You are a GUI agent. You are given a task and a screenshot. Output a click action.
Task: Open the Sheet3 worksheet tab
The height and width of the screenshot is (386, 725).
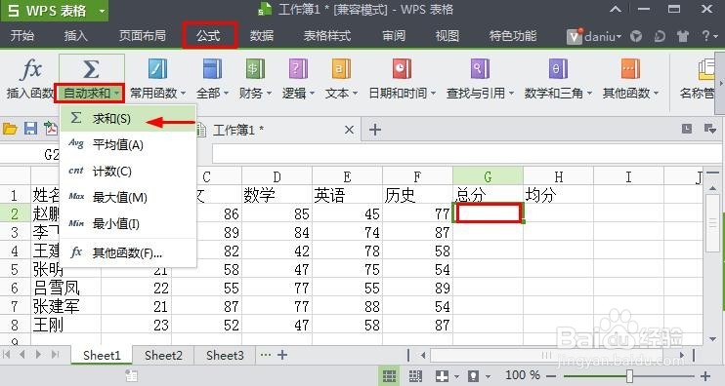point(225,355)
